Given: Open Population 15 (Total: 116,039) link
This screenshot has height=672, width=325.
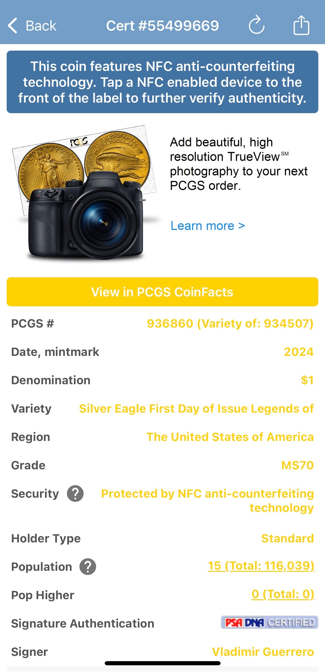Looking at the screenshot, I should point(261,566).
